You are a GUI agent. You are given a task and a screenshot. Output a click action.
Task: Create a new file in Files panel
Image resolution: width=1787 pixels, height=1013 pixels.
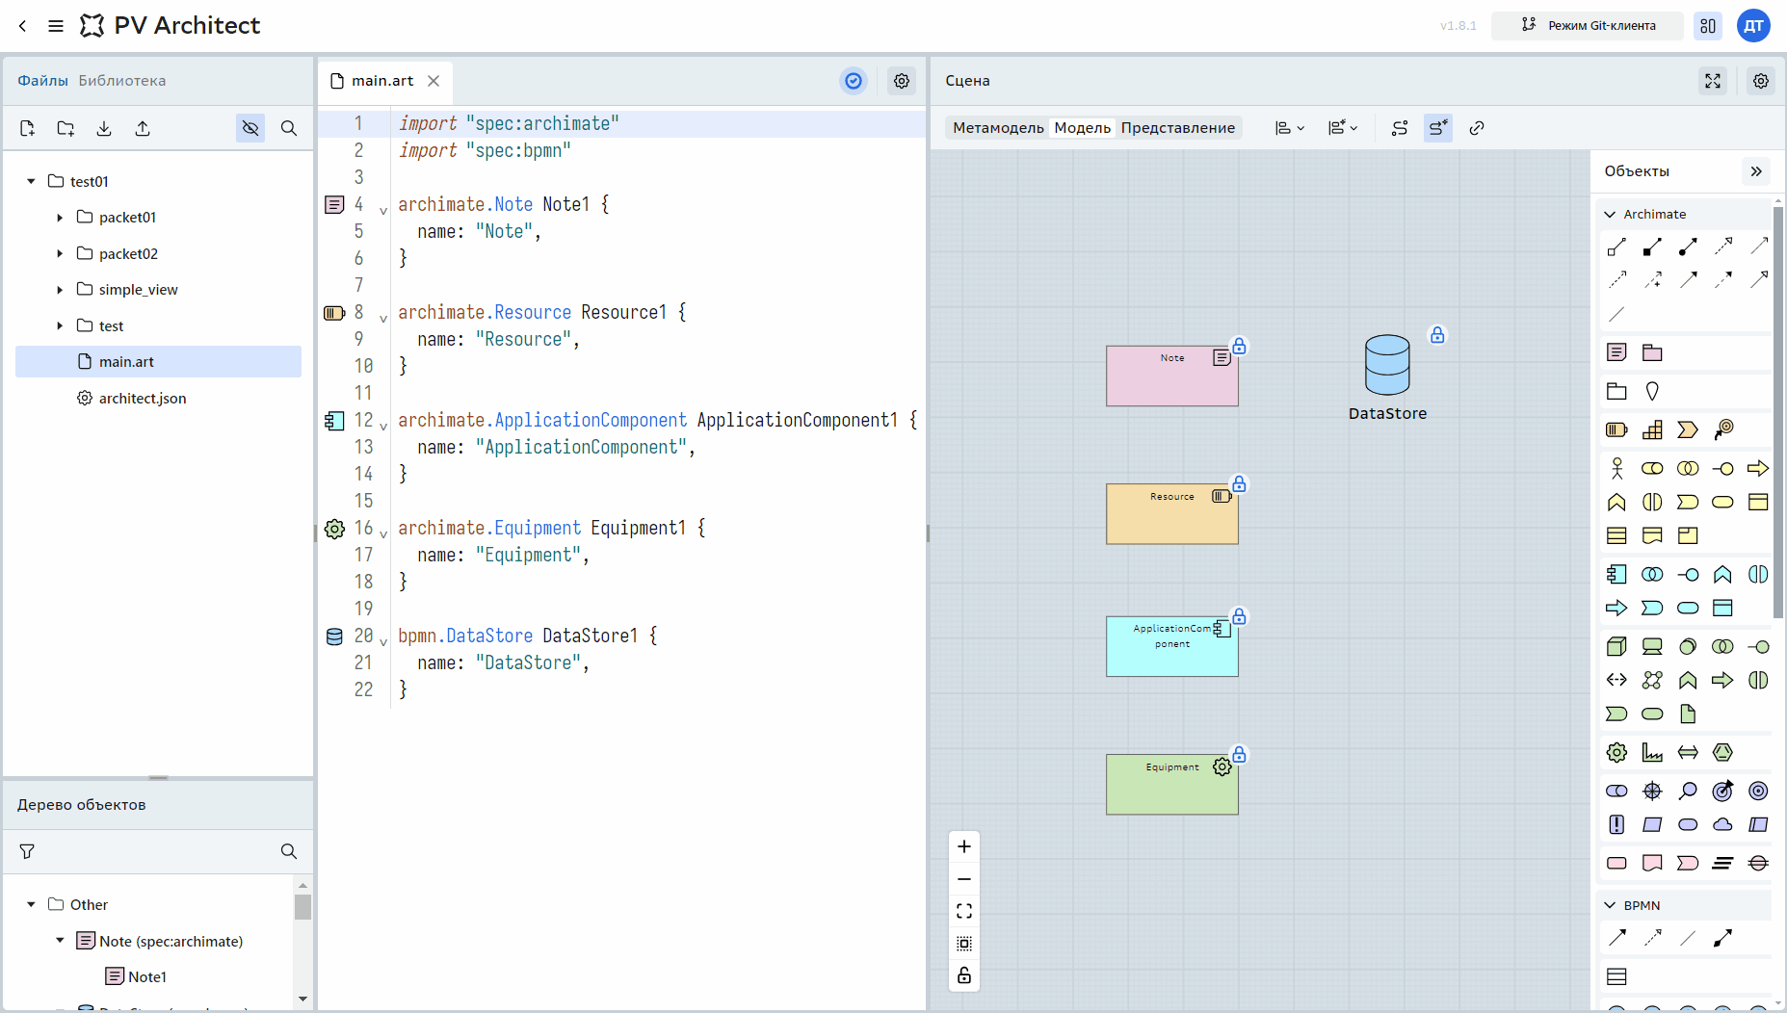[x=27, y=128]
